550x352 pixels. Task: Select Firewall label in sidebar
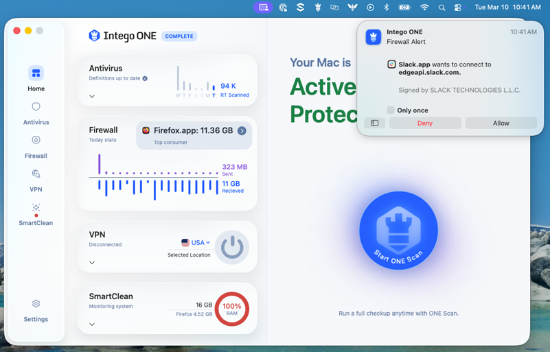36,156
